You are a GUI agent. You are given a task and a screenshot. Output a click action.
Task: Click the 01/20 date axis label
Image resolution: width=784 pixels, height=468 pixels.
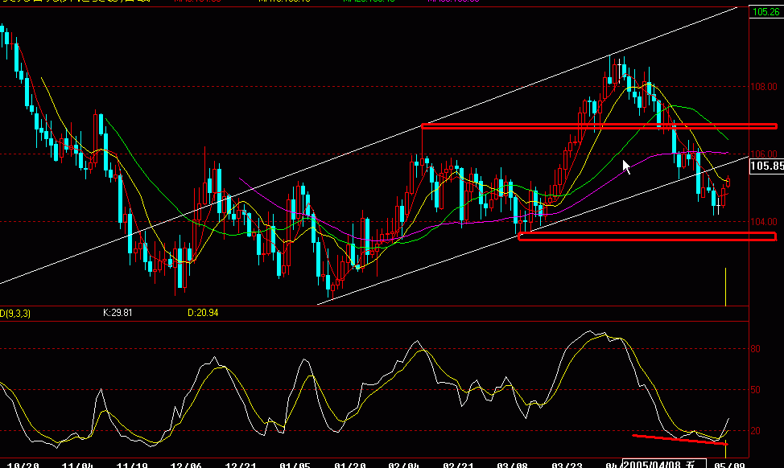click(x=349, y=465)
